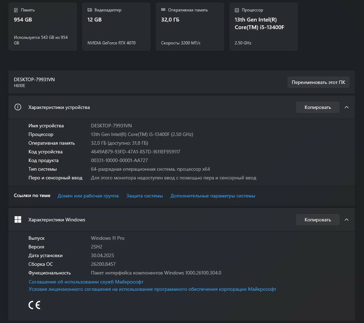
Task: Click Переименовать этот ПК button
Action: coord(318,82)
